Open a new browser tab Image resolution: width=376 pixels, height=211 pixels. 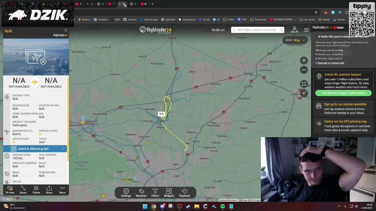[x=152, y=4]
